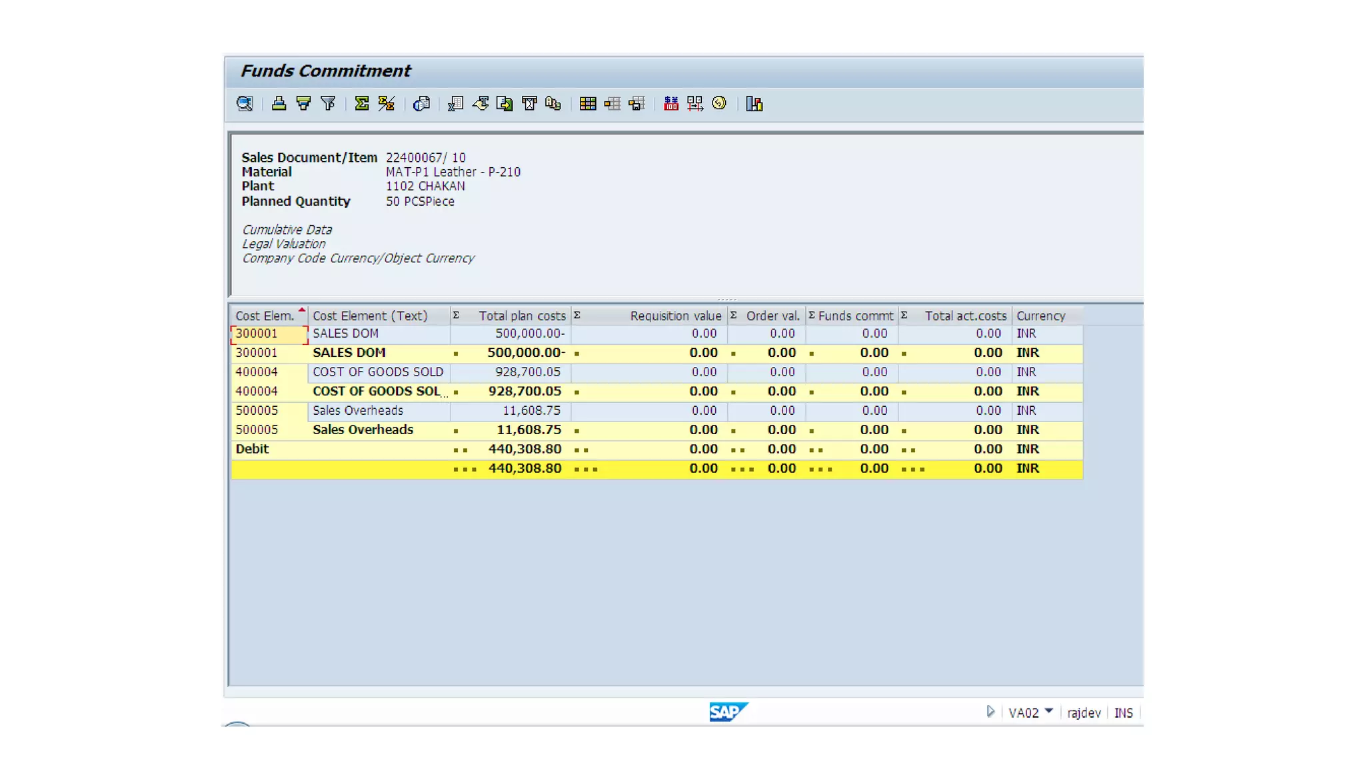
Task: Click the Sort descending icon
Action: pos(304,104)
